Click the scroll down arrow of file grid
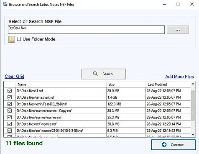The image size is (199, 154). coord(193,134)
